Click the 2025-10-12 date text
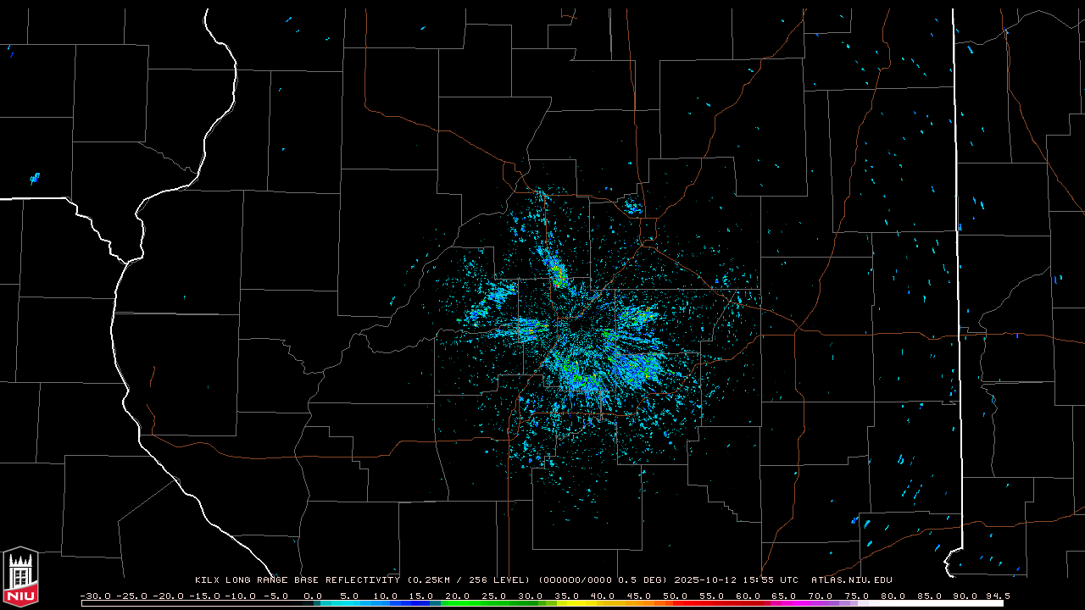Screen dimensions: 1085x610 [x=707, y=580]
